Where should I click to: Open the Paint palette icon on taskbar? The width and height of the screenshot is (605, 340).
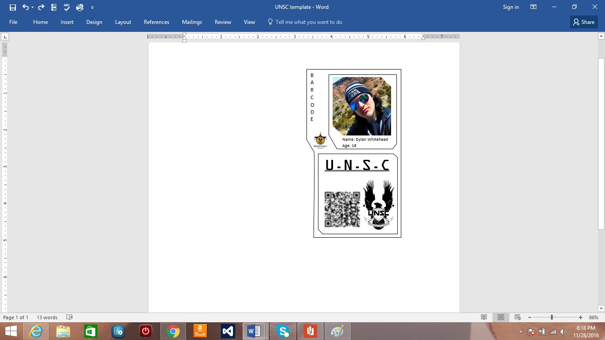click(x=338, y=331)
